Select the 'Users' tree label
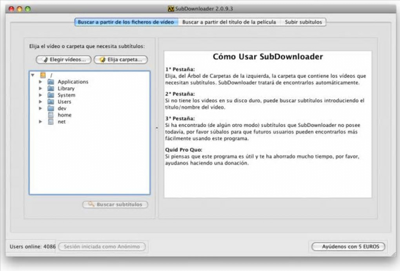 pos(64,102)
